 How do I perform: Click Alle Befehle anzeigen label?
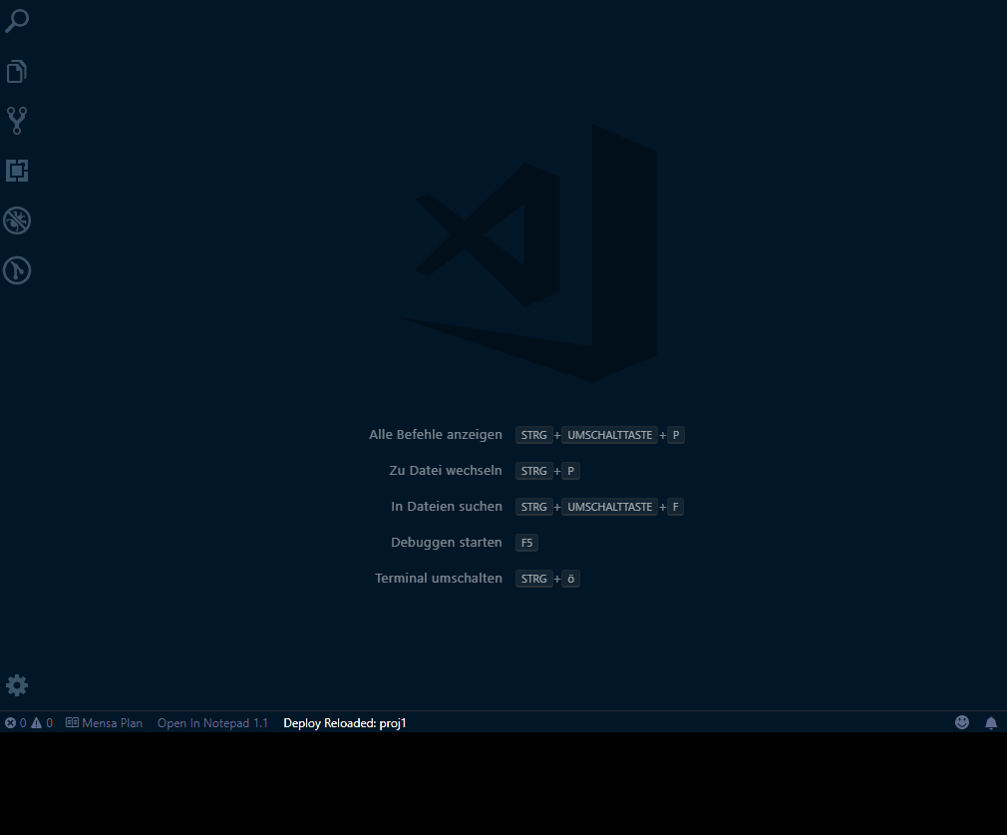(436, 435)
